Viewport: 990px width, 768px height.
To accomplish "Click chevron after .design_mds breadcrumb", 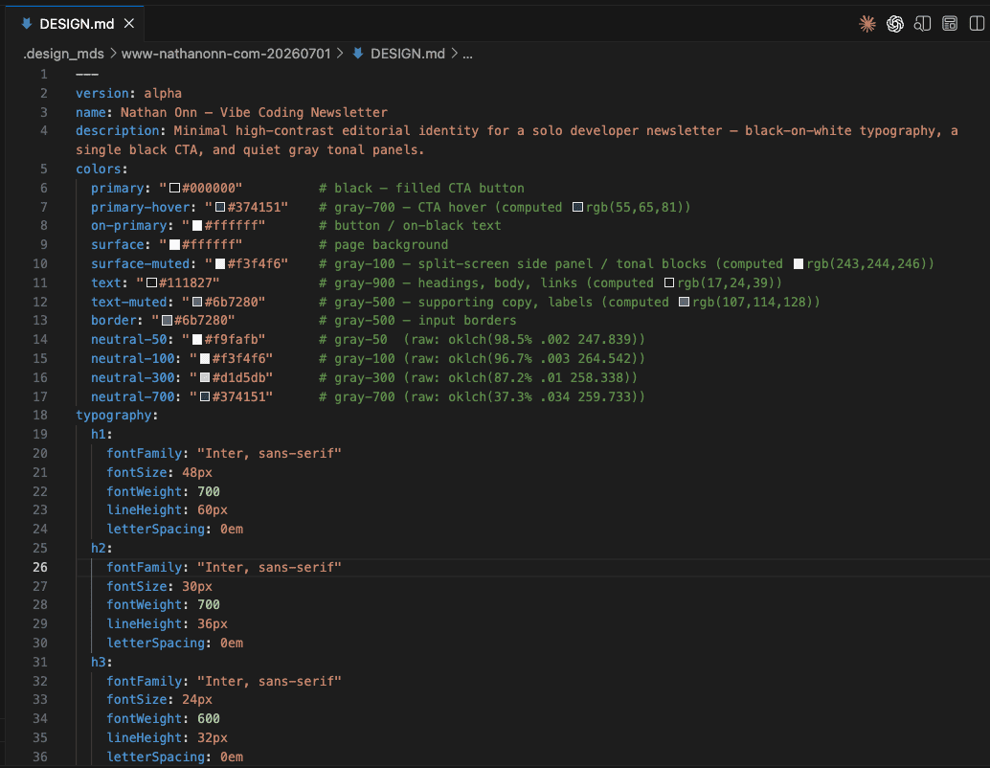I will tap(113, 54).
